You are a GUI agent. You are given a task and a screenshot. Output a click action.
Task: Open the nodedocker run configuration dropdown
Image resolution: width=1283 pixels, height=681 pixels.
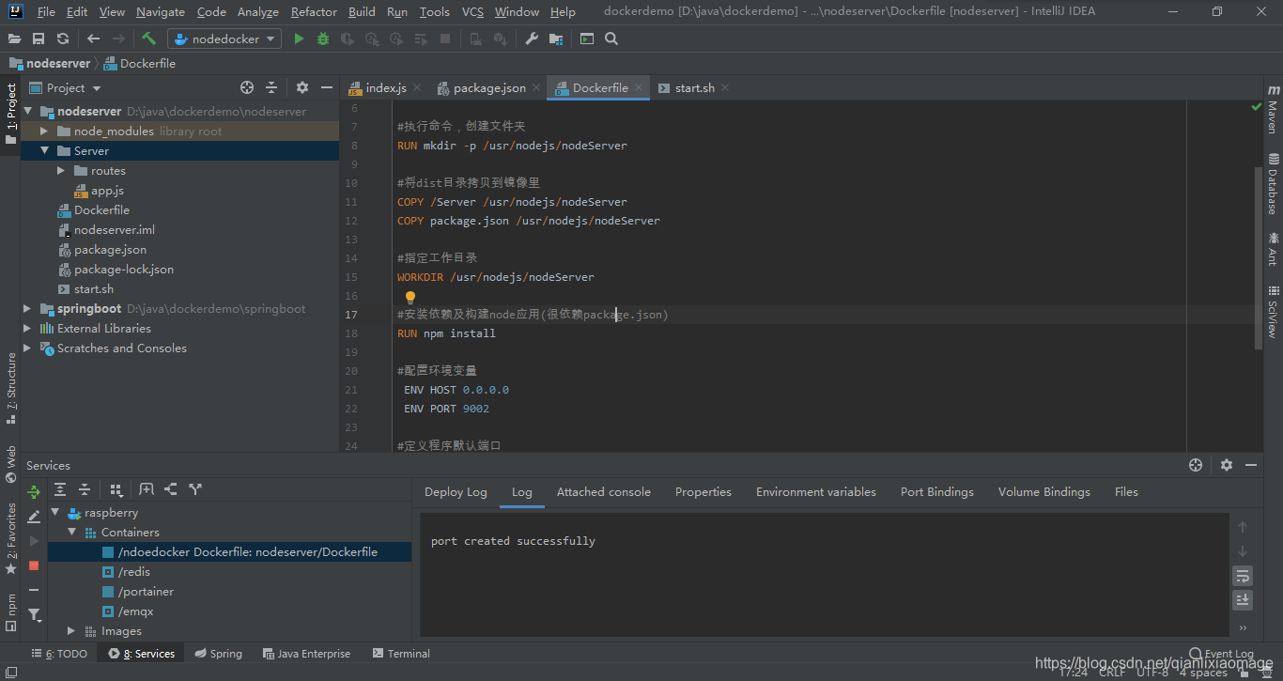coord(224,39)
